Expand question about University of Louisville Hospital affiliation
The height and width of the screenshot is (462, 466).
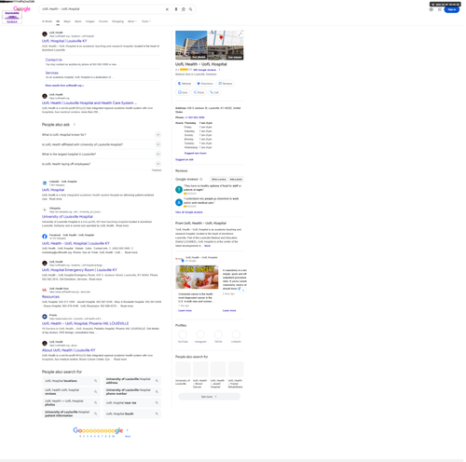(x=102, y=144)
